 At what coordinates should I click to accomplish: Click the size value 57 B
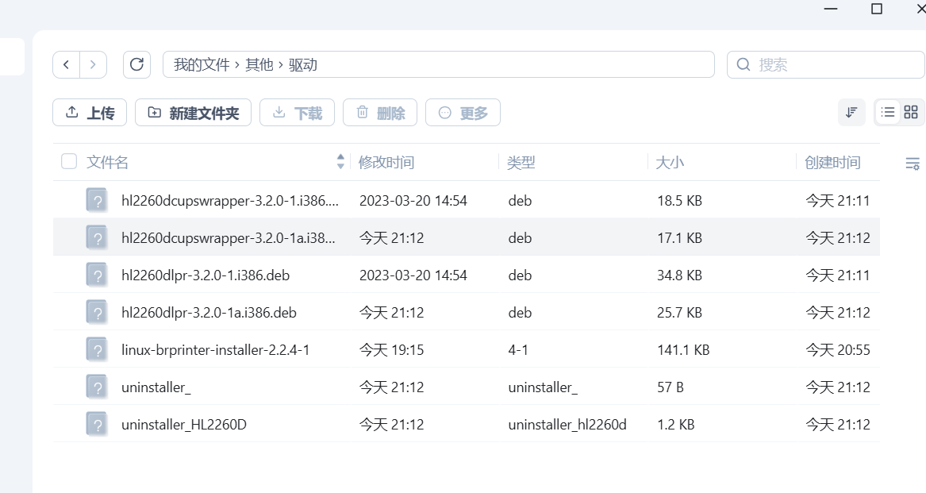pos(670,387)
